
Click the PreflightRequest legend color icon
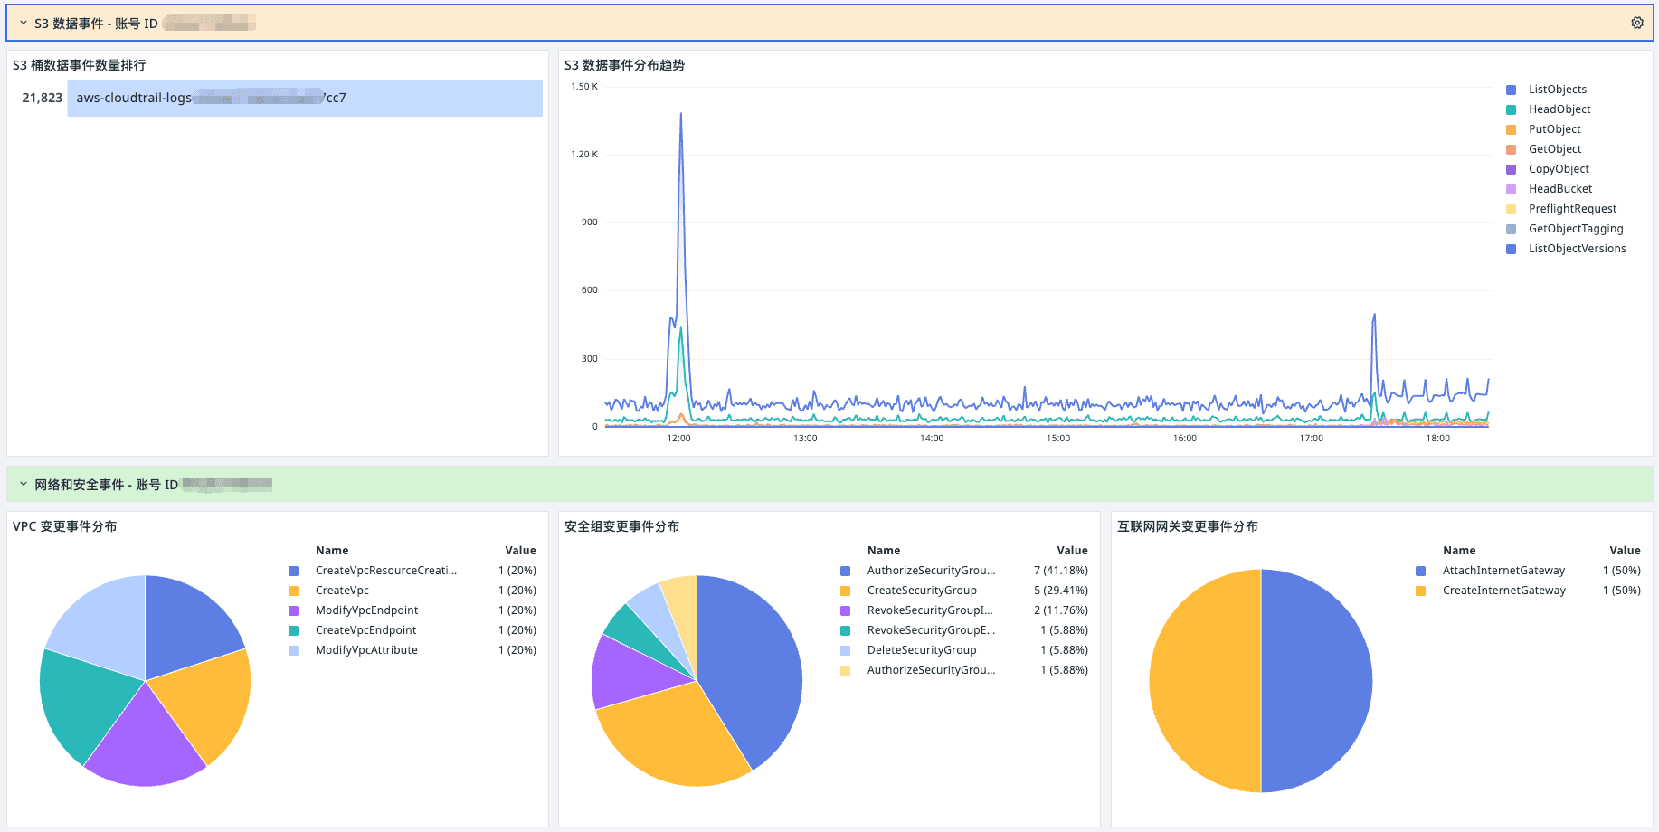tap(1511, 209)
